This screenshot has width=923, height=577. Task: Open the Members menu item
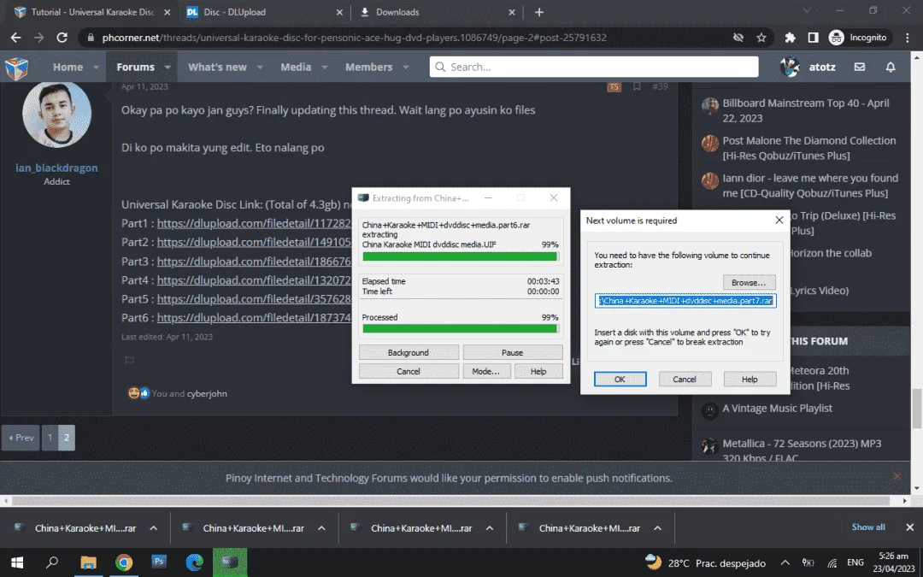368,68
